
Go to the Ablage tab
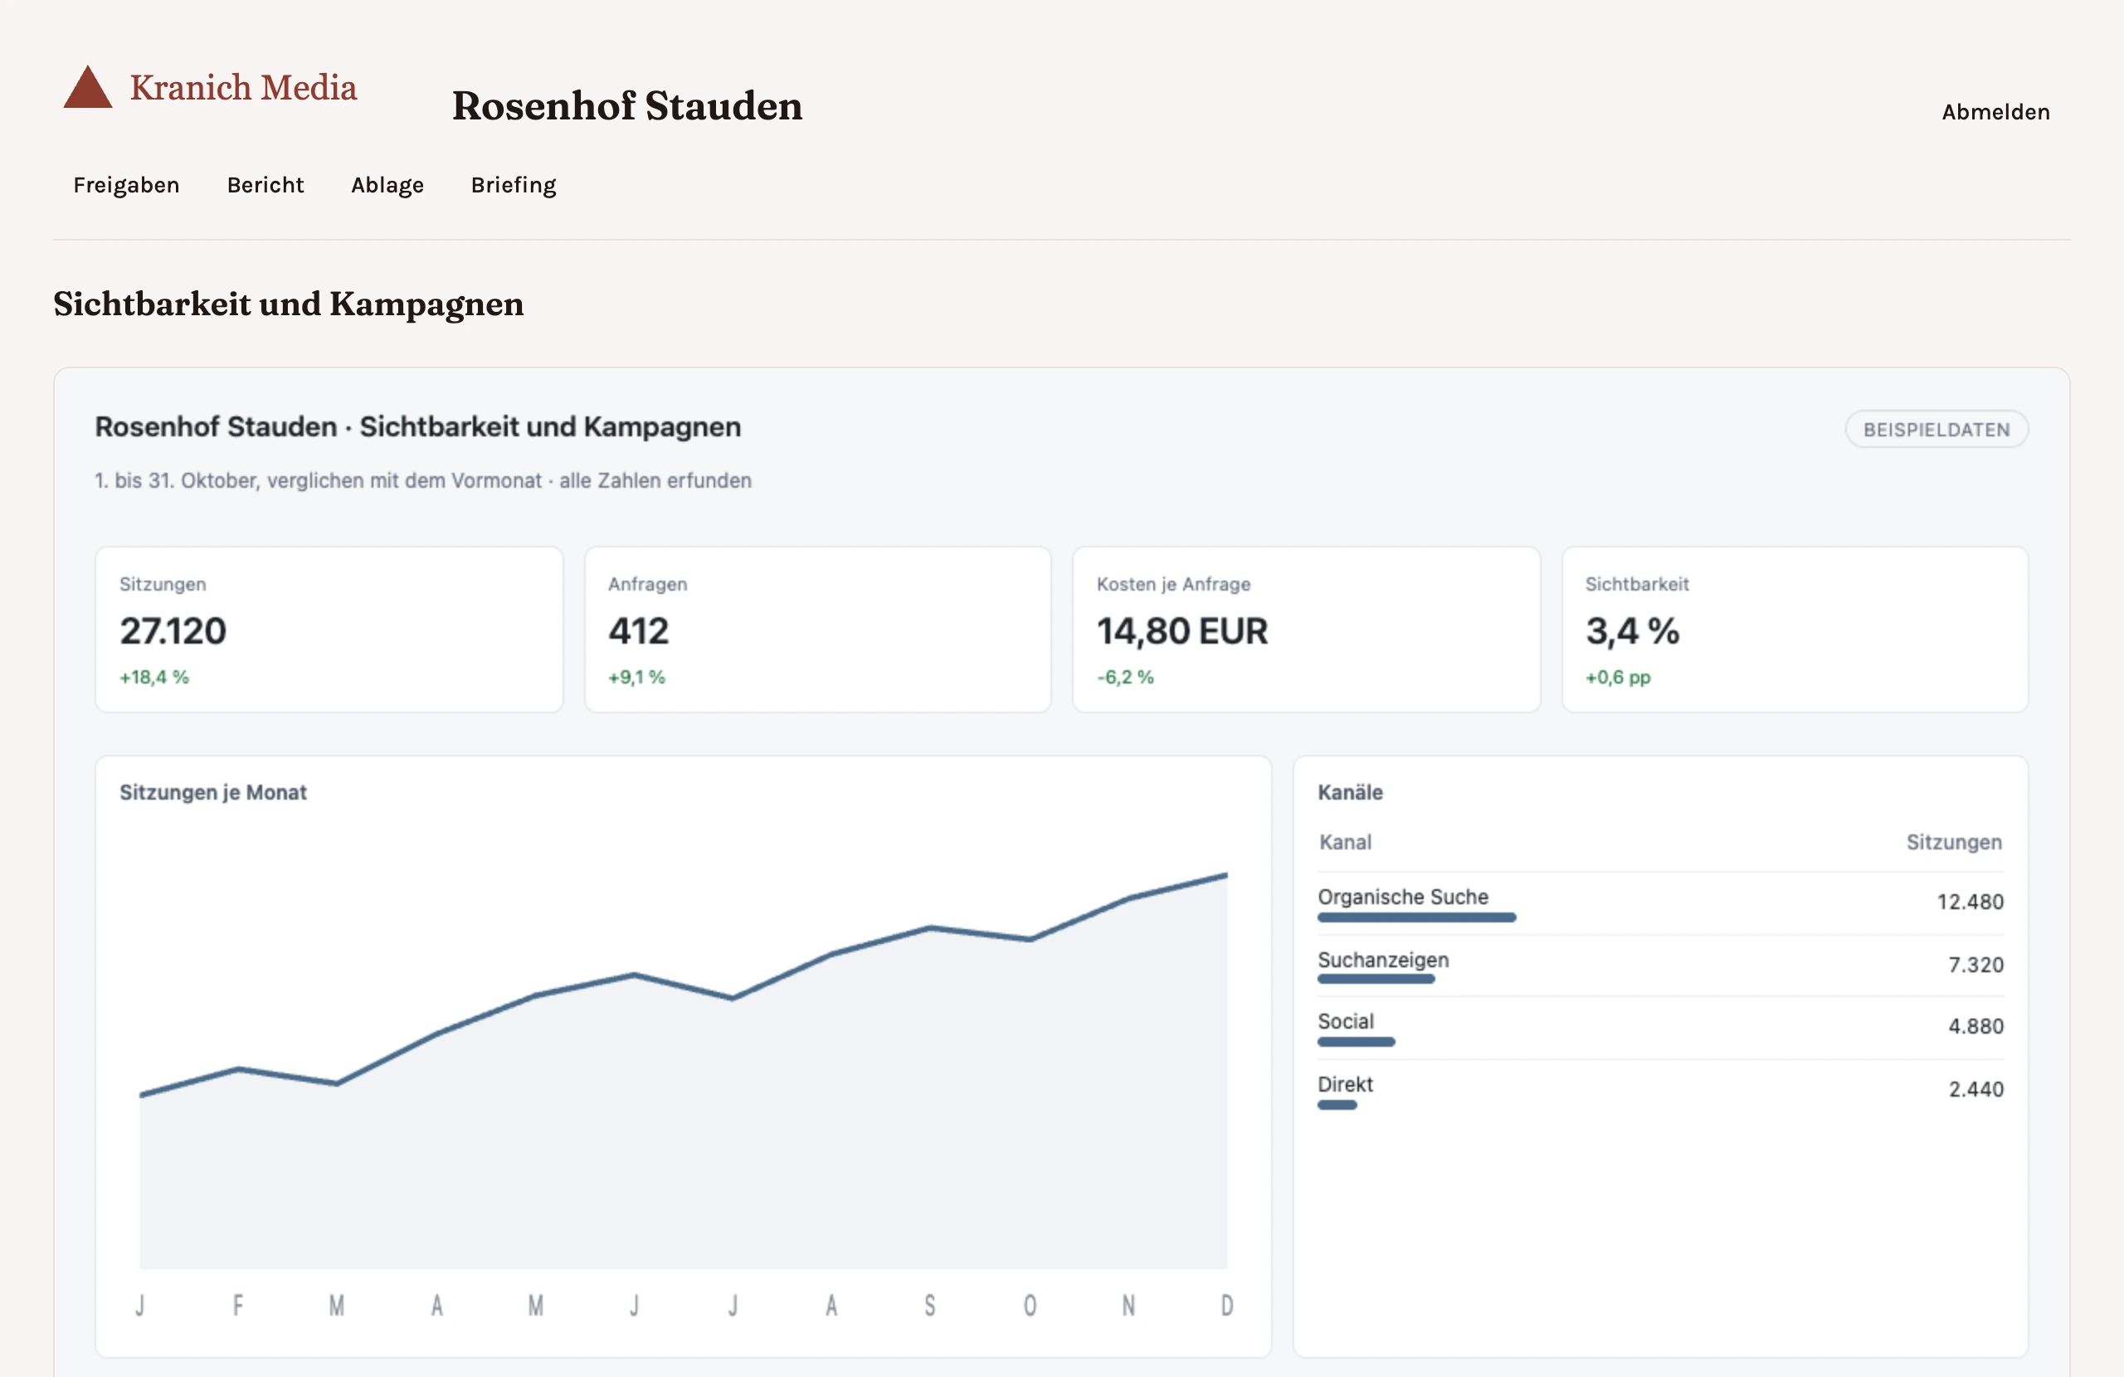tap(387, 185)
